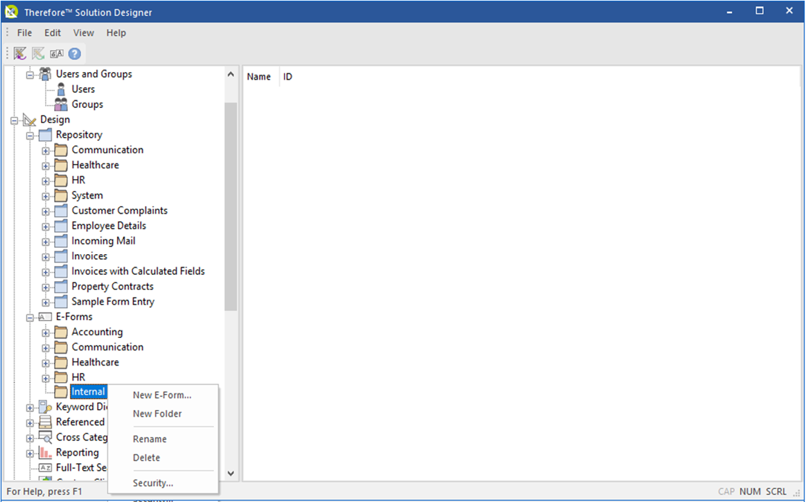Click the scrollbar down arrow
The width and height of the screenshot is (806, 502).
pos(230,473)
